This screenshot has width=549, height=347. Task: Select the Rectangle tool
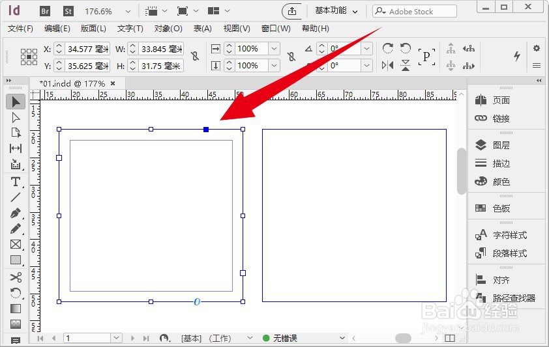point(16,260)
